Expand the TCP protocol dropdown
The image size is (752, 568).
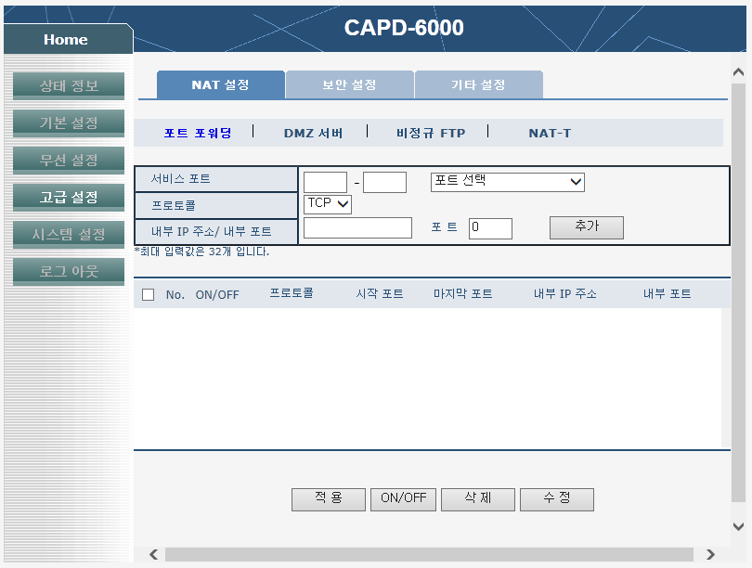pyautogui.click(x=328, y=203)
